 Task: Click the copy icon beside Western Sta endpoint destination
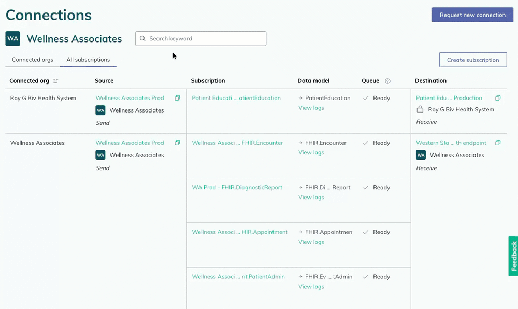coord(498,143)
